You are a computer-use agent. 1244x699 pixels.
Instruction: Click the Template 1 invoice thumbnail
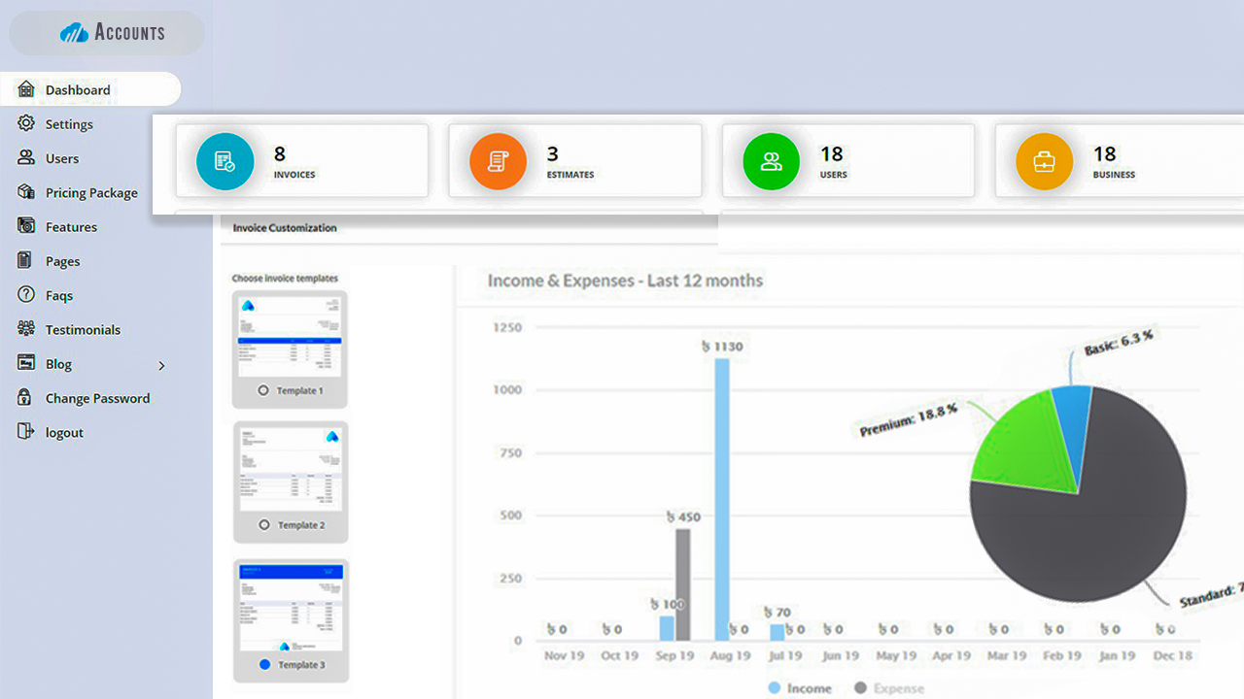point(291,338)
